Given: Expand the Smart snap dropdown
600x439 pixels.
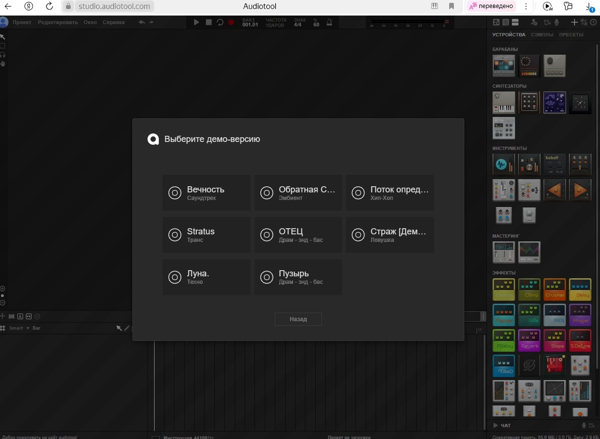Looking at the screenshot, I should 19,328.
